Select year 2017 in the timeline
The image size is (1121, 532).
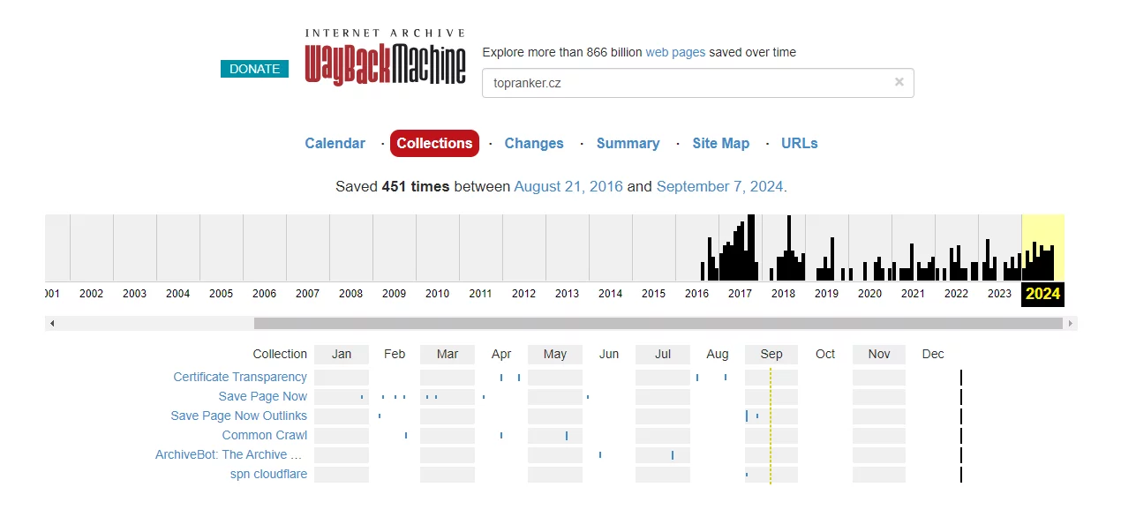pyautogui.click(x=740, y=294)
